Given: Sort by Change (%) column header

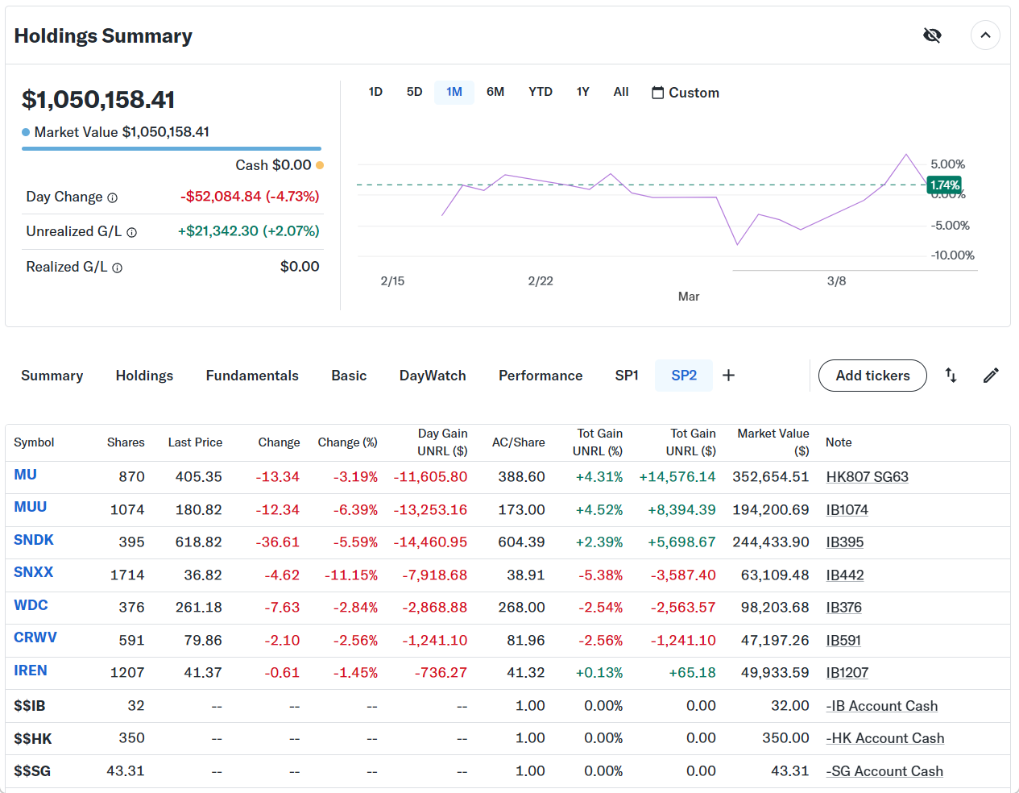Looking at the screenshot, I should click(x=347, y=442).
